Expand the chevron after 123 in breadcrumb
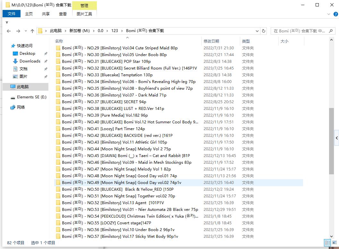Viewport: 339px width, 249px height. pyautogui.click(x=122, y=31)
